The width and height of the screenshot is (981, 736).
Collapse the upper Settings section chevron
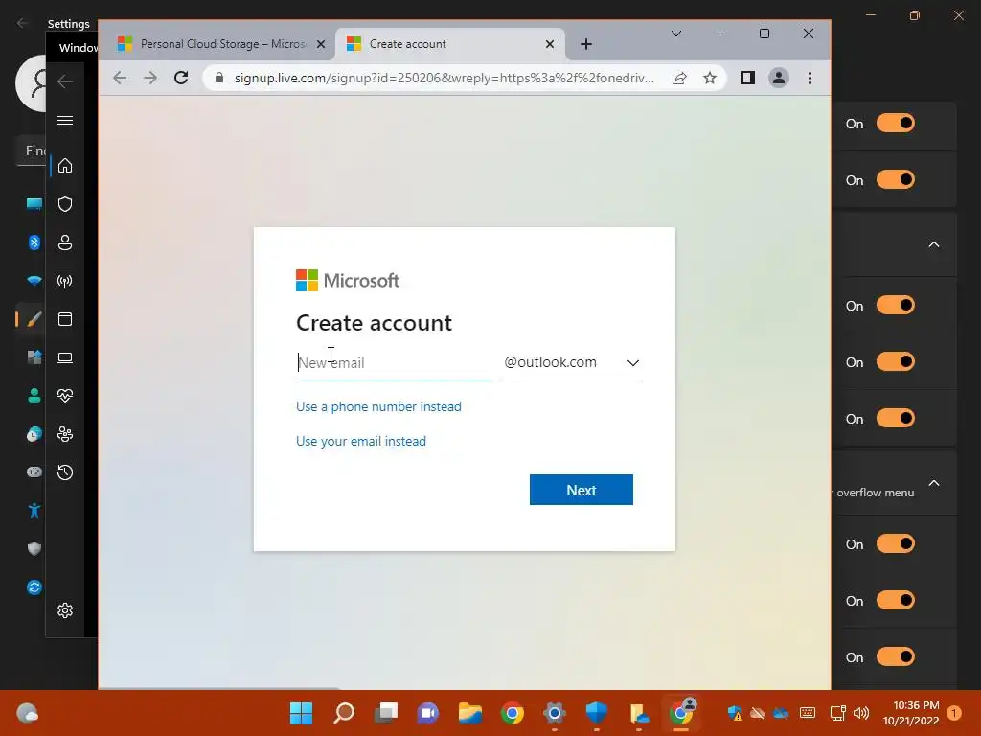[933, 244]
